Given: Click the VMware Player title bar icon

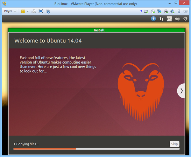Looking at the screenshot, I should [4, 3].
